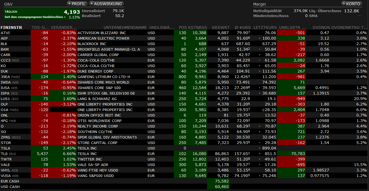Open the AUSWIRKUNG panel
The height and width of the screenshot is (191, 369).
(106, 4)
